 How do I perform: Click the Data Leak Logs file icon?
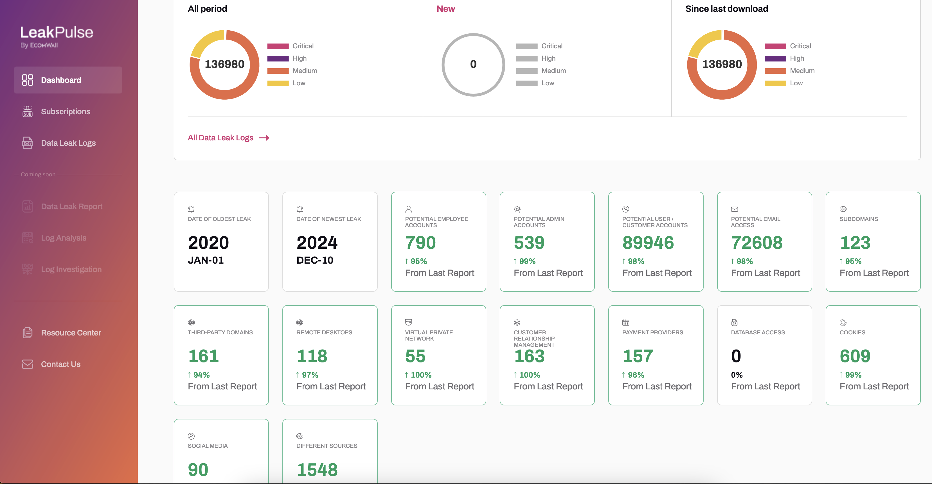(x=28, y=143)
